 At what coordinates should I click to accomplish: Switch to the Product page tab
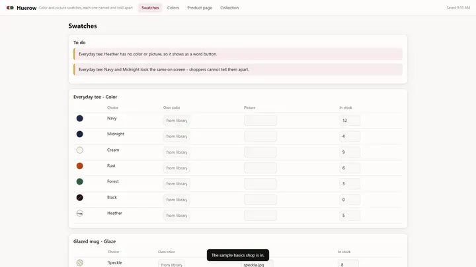(200, 8)
